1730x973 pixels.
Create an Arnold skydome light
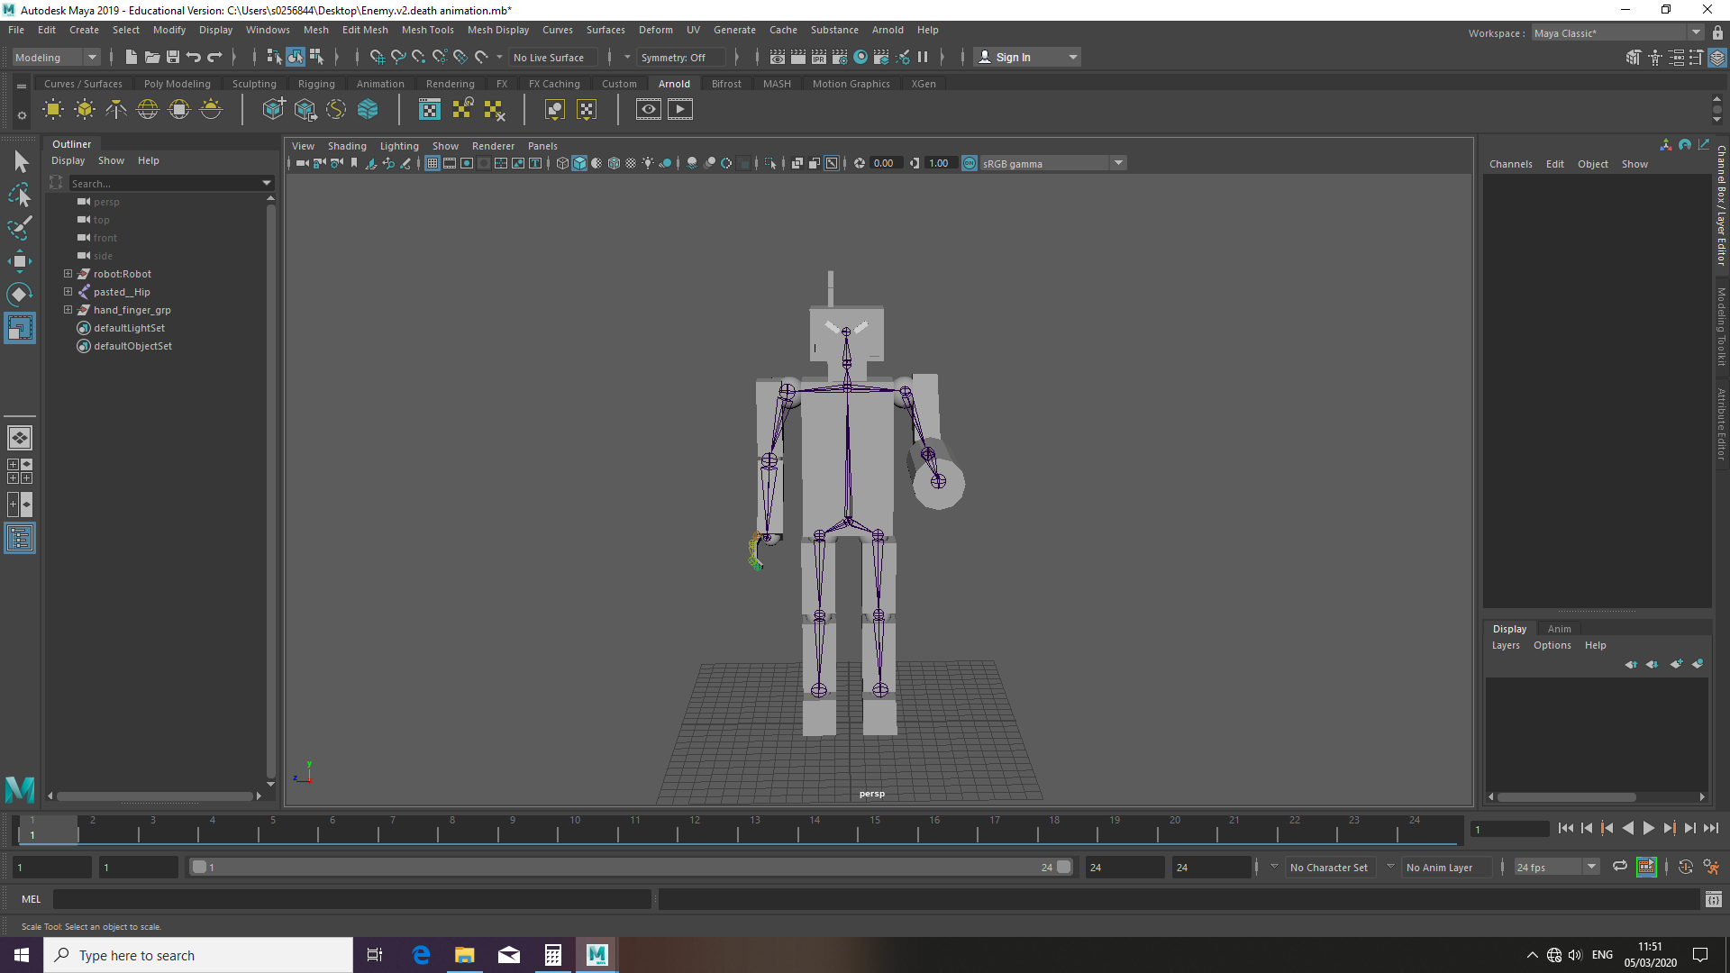(x=148, y=110)
